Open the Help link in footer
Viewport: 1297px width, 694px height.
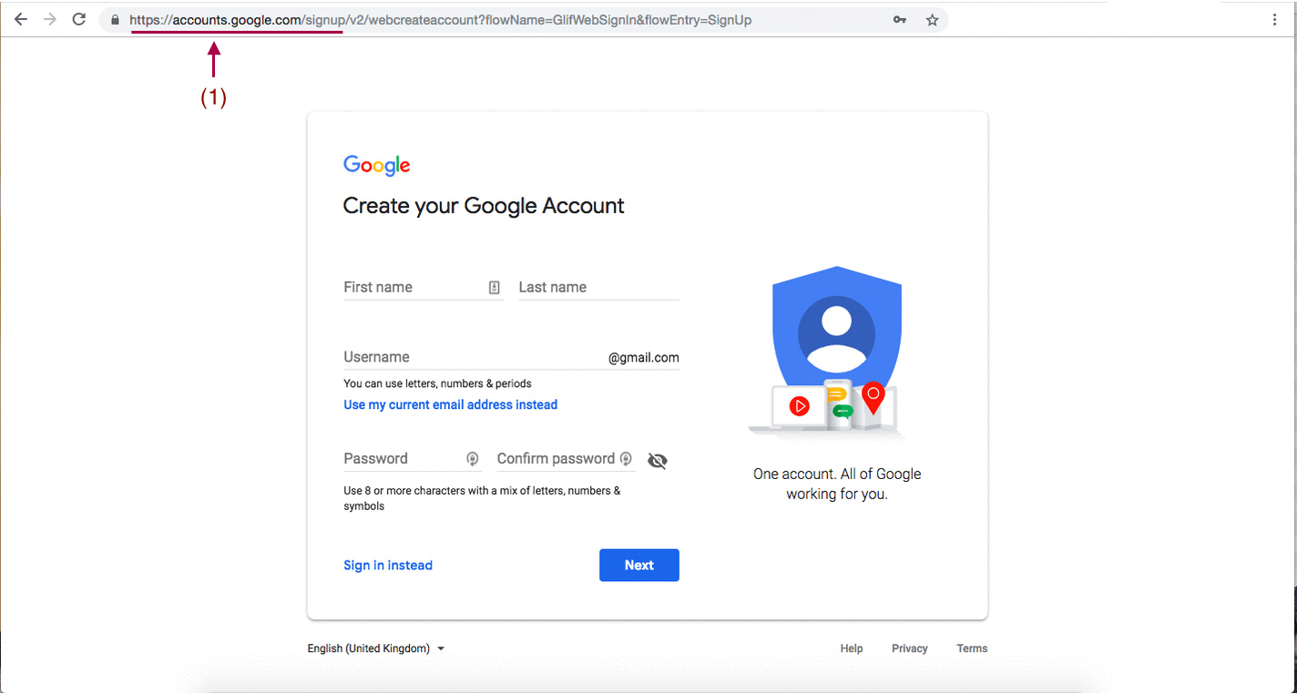click(852, 648)
